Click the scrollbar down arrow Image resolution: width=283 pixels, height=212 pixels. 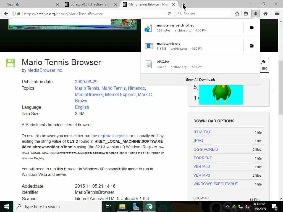coord(280,199)
